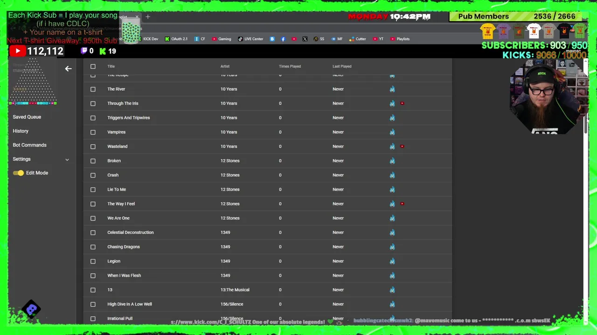The image size is (597, 335).
Task: Open the Facebook bookmark icon
Action: click(x=283, y=39)
